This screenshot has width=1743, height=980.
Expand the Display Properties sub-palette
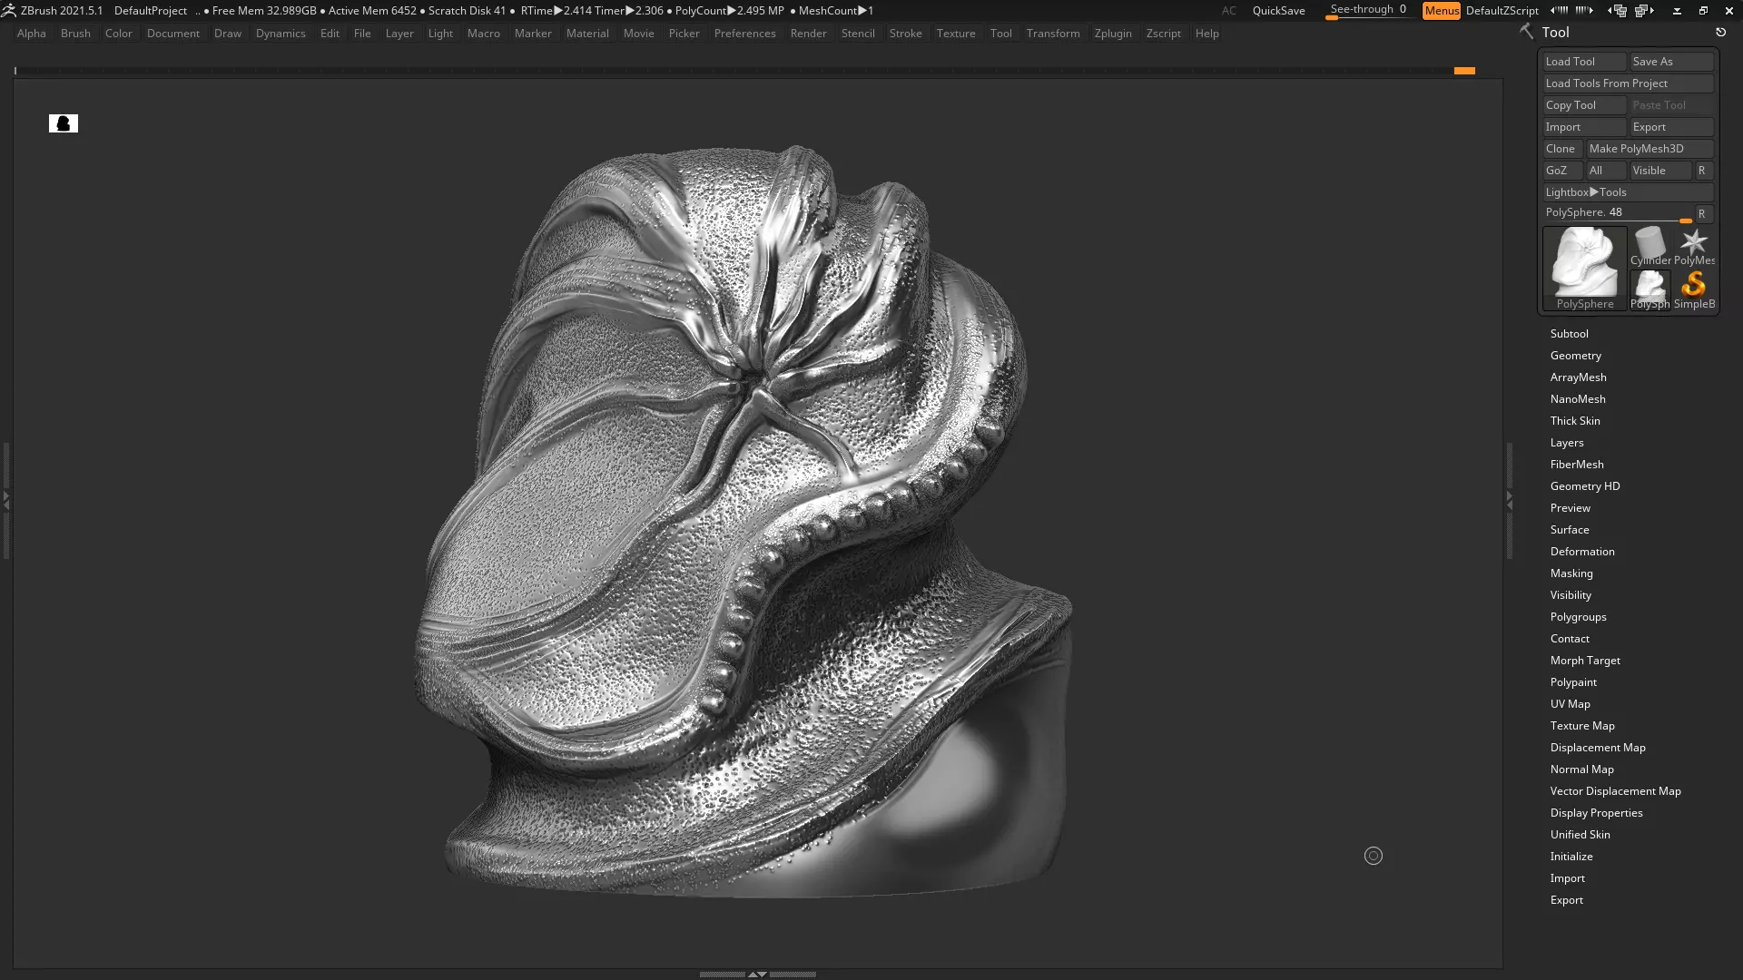tap(1596, 813)
